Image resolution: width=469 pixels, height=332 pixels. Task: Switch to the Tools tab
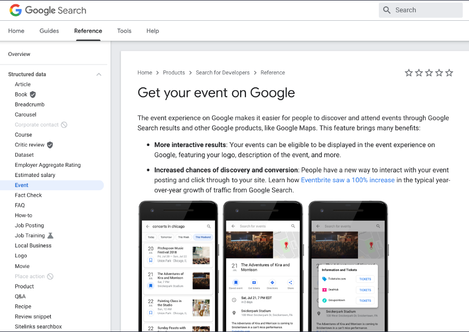[x=124, y=31]
